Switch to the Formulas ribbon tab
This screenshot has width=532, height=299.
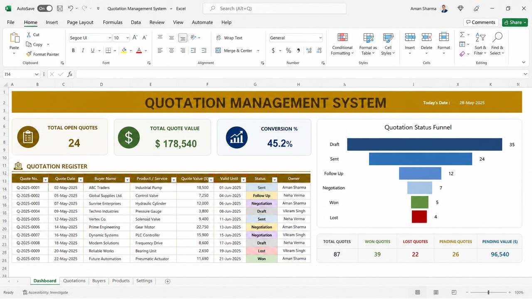pyautogui.click(x=113, y=22)
